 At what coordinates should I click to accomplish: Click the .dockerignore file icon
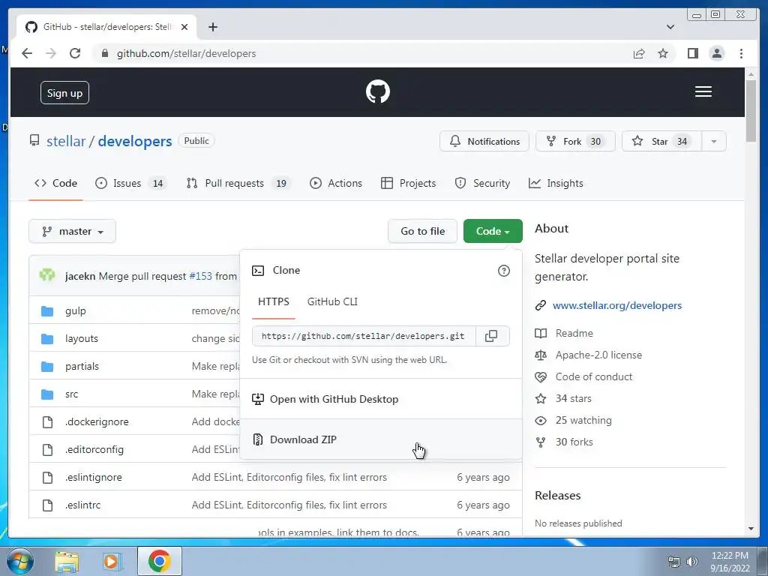coord(47,421)
